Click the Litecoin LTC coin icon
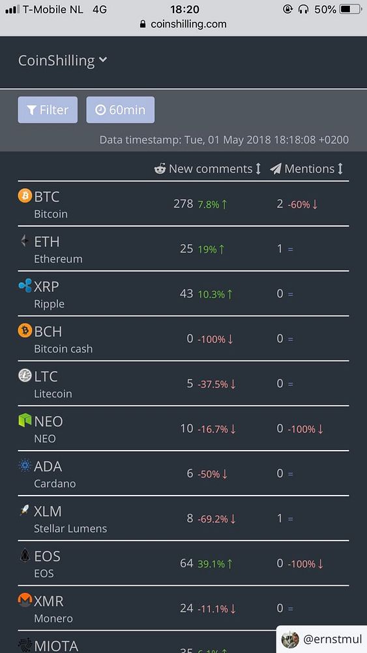Viewport: 367px width, 653px height. point(25,375)
